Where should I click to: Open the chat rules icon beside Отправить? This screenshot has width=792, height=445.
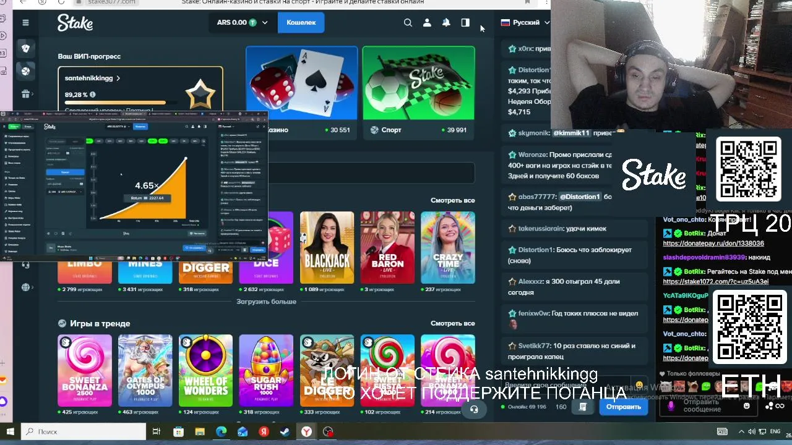pyautogui.click(x=582, y=407)
